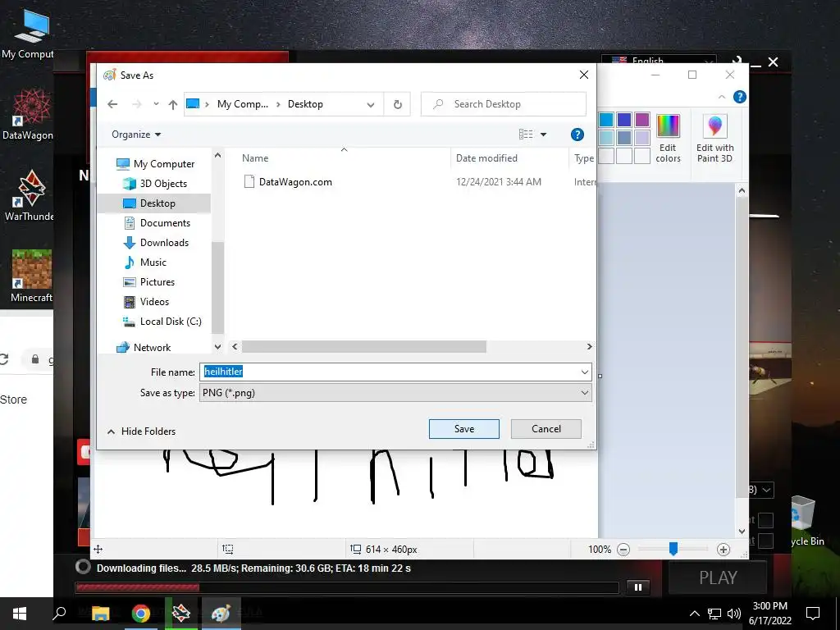Expand the File name history dropdown

(584, 372)
